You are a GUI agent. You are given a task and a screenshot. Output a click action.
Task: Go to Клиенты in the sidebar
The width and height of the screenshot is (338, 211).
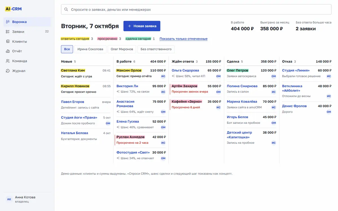[x=27, y=41]
